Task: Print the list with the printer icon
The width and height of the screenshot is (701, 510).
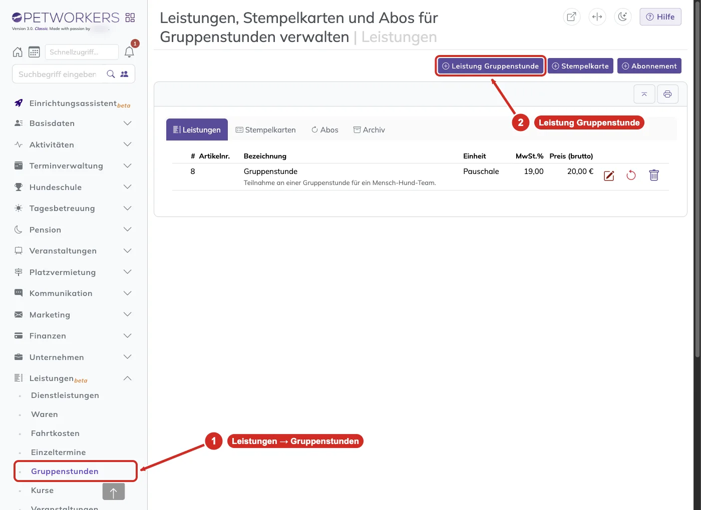Action: pyautogui.click(x=667, y=94)
